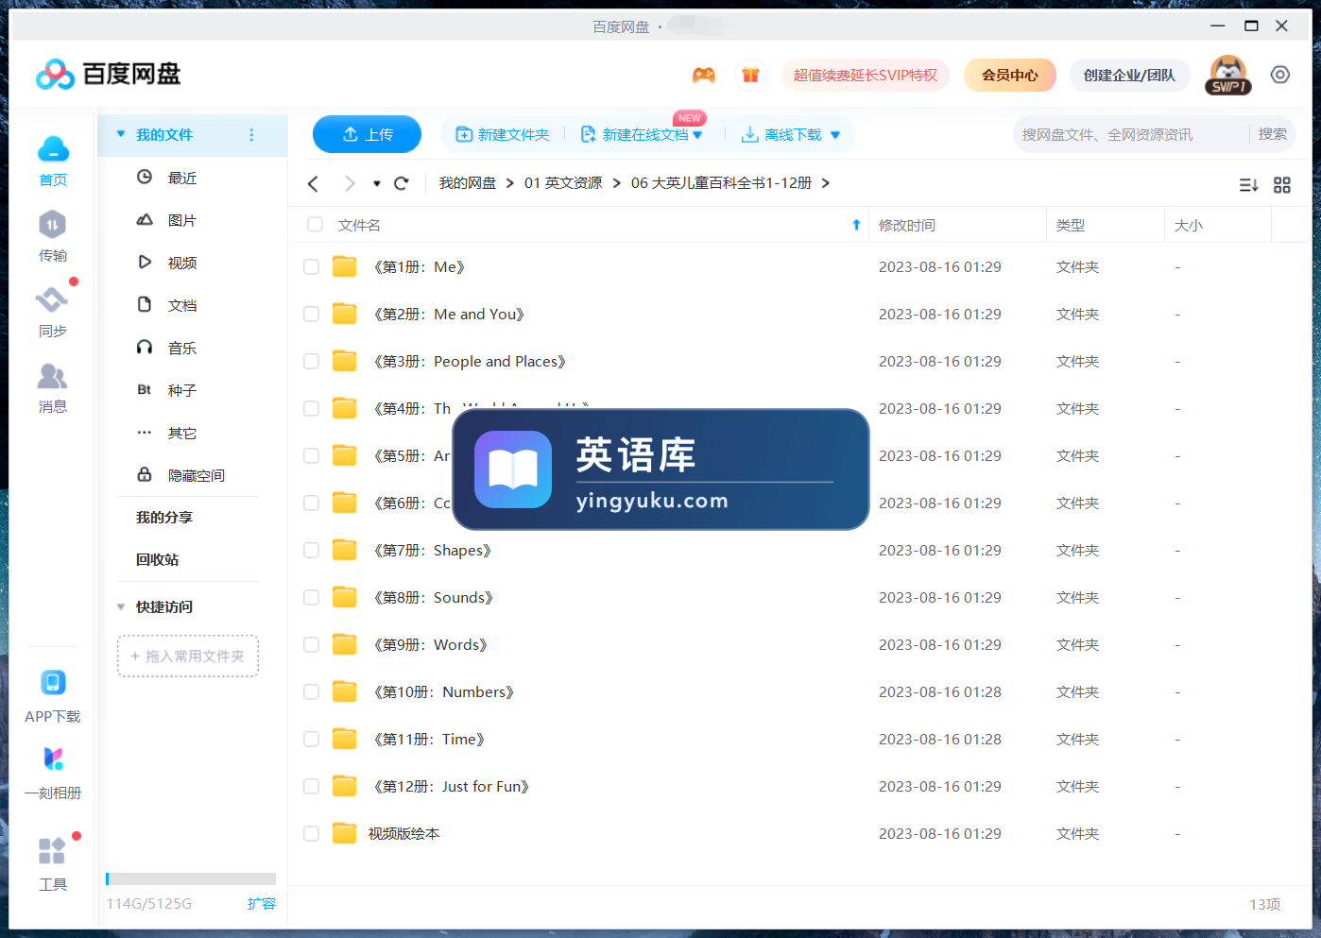The height and width of the screenshot is (938, 1321).
Task: Open the 首页 home cloud icon
Action: click(x=53, y=149)
